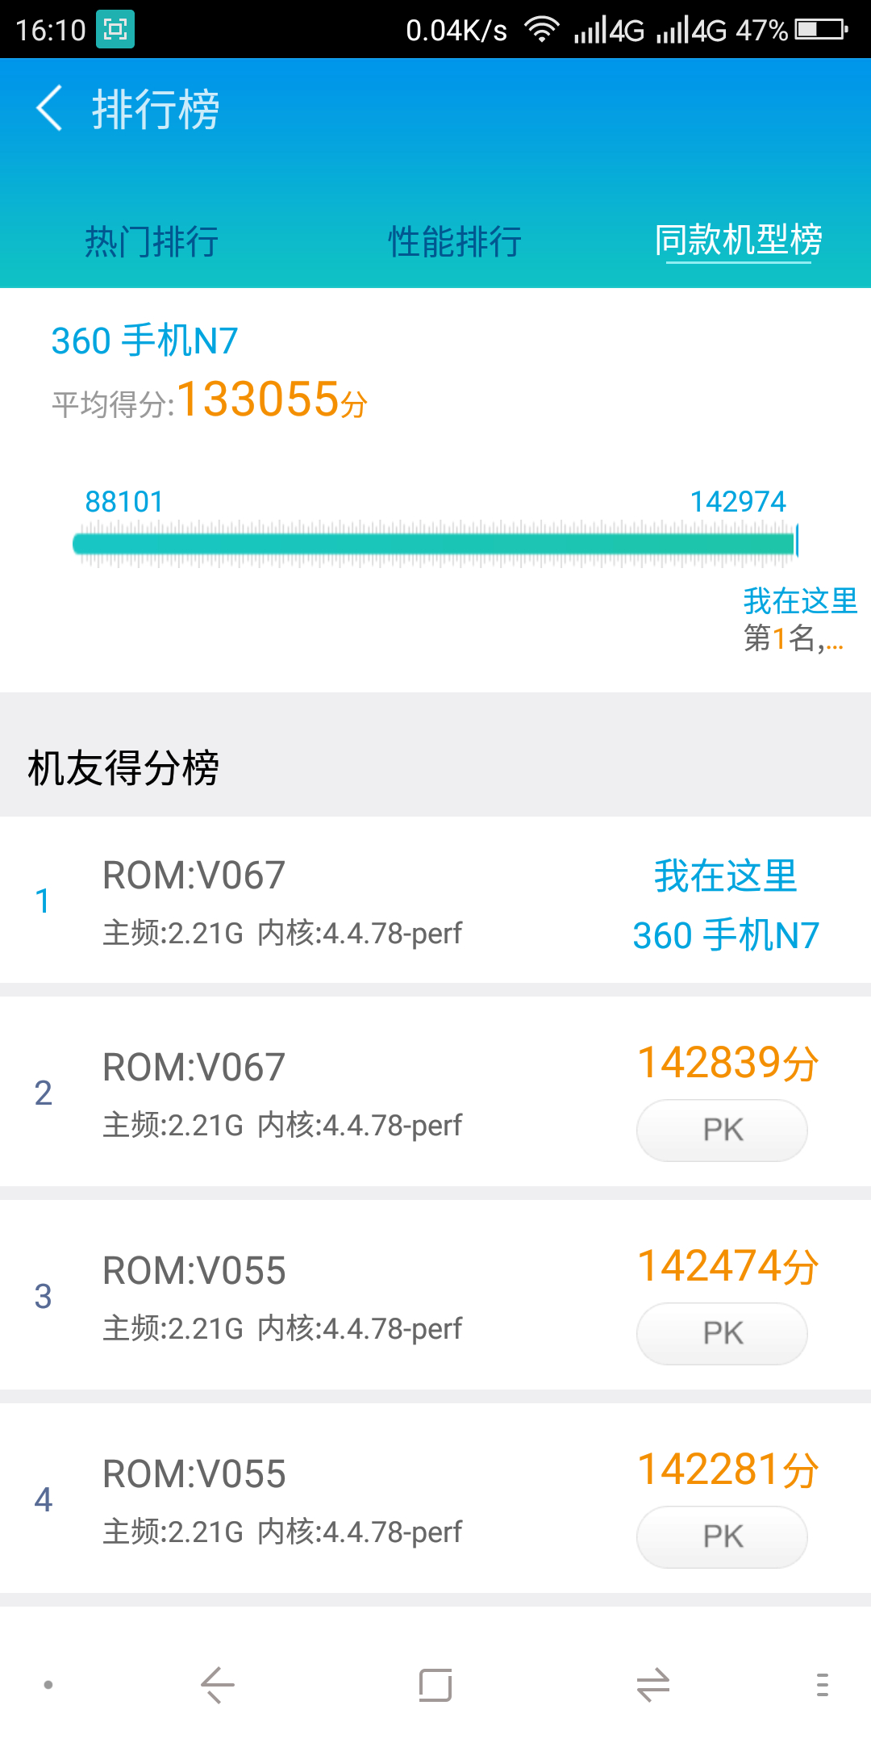Switch to the 性能排行 tab
Viewport: 871px width, 1743px height.
(455, 241)
